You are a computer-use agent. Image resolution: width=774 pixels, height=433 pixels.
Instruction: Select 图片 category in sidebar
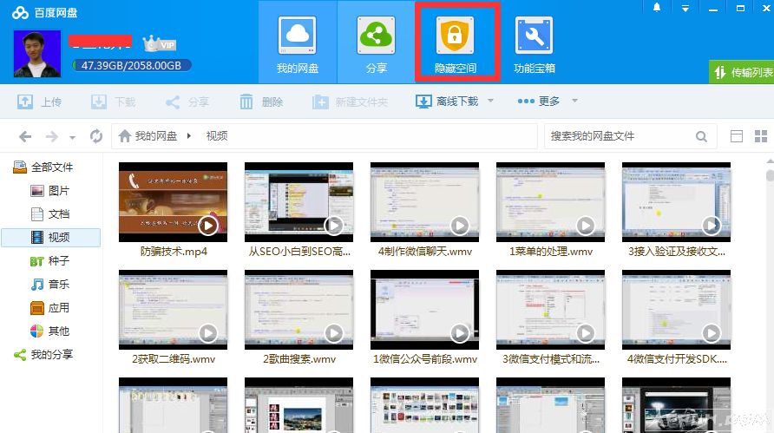51,191
